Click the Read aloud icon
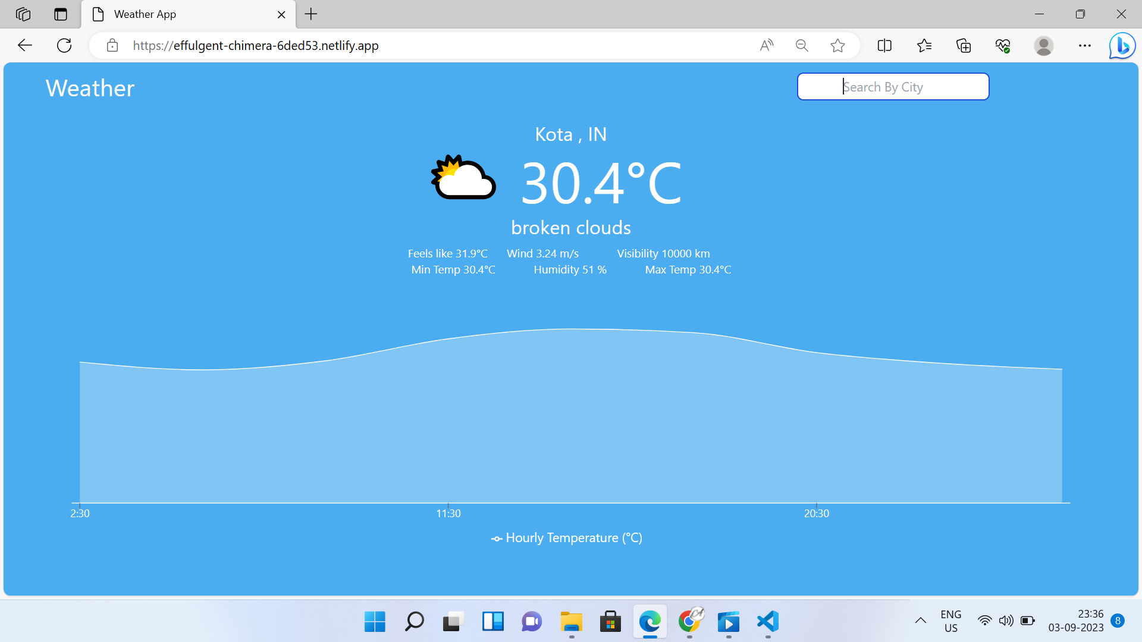Screen dimensions: 1142x642 pyautogui.click(x=766, y=45)
